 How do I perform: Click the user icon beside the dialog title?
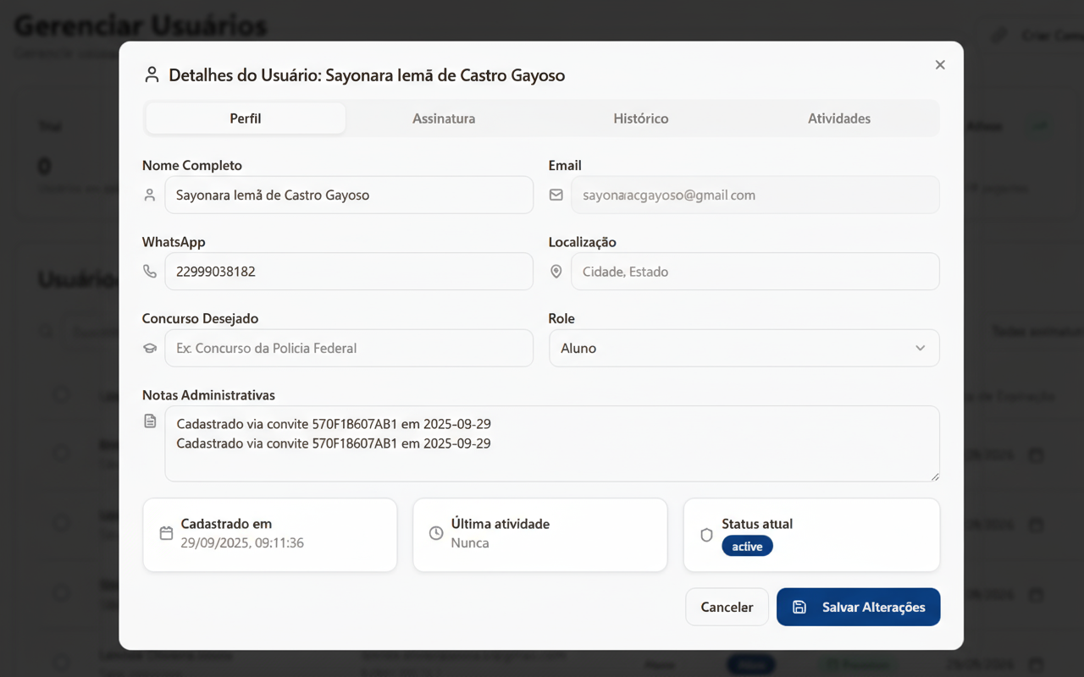[x=152, y=75]
